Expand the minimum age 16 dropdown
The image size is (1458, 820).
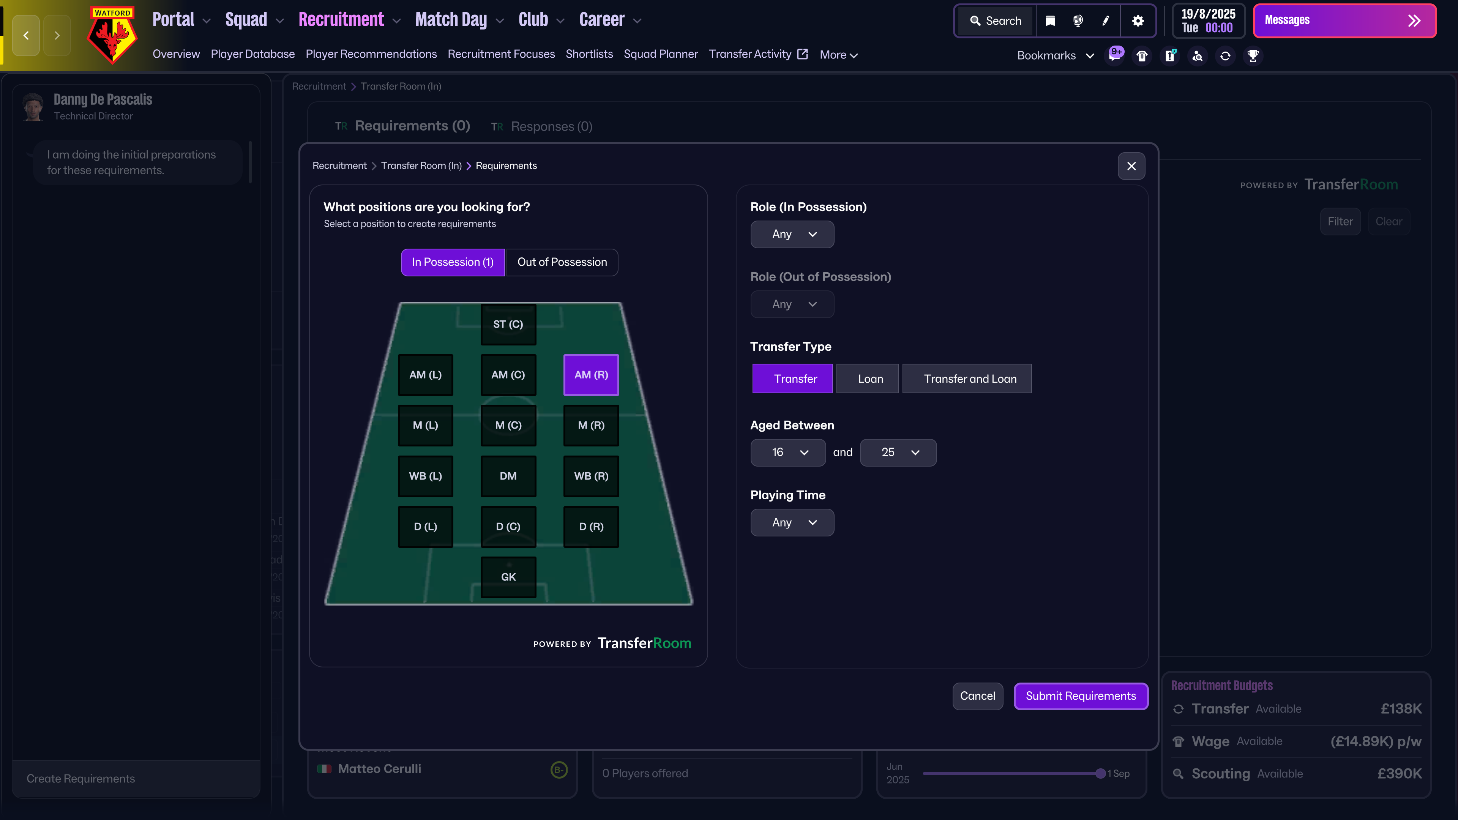[788, 452]
